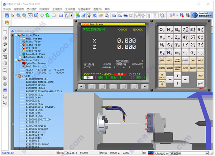215x156 pixels.
Task: Click the SYSTEM key on keypad
Action: (162, 68)
